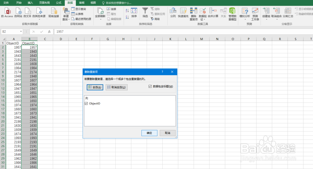Sort descending with the Z-A icon
Screen dimensions: 313x169
(127, 17)
